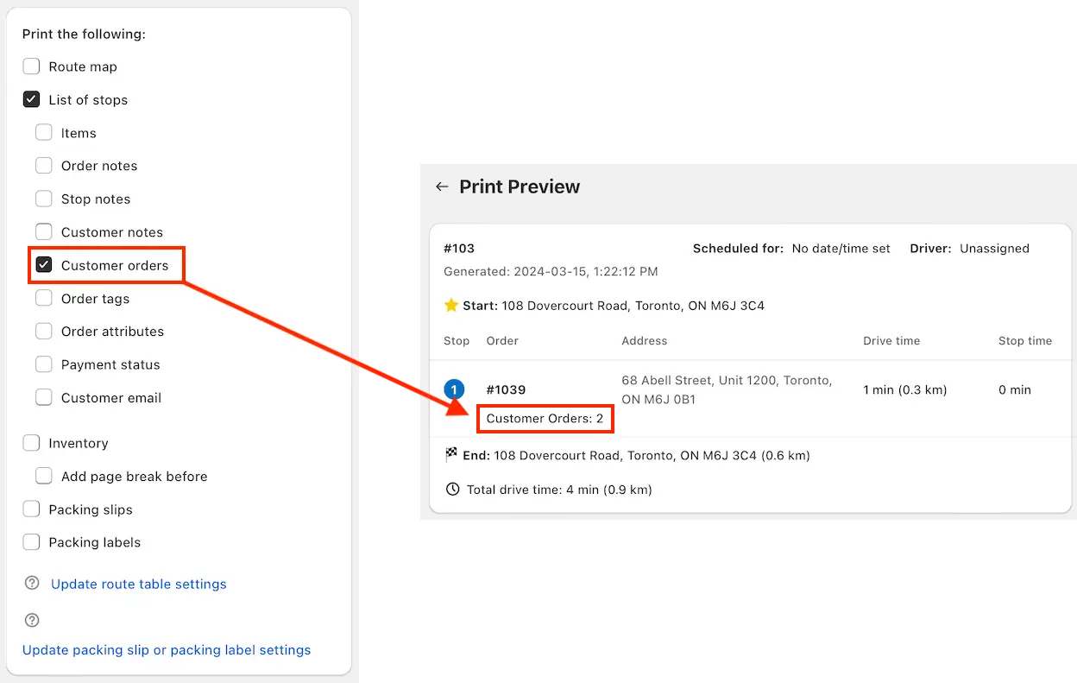The width and height of the screenshot is (1077, 683).
Task: Open Update route table settings link
Action: 139,584
